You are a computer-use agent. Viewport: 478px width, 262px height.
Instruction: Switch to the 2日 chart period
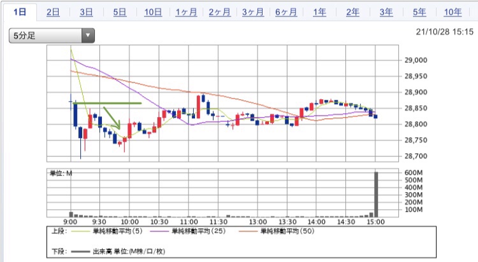[53, 12]
